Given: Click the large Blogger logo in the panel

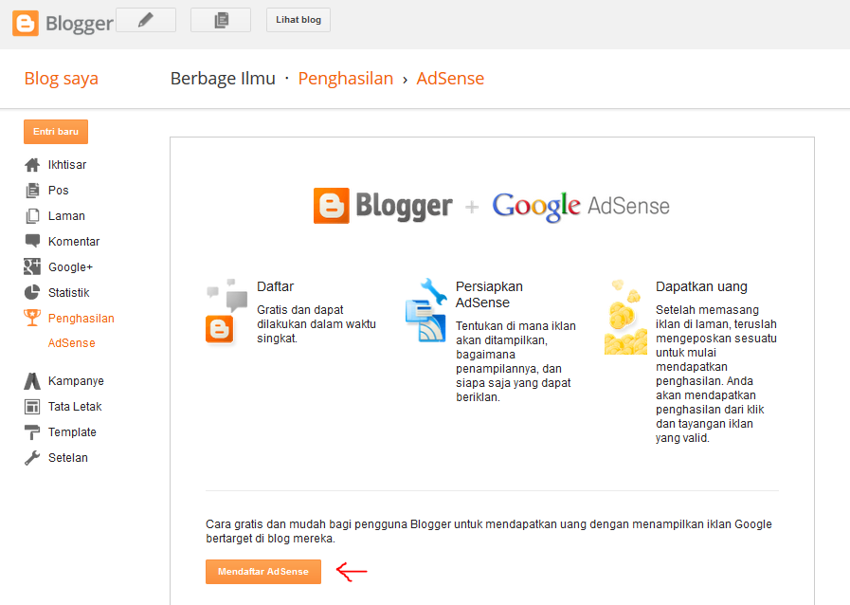Looking at the screenshot, I should [x=383, y=206].
